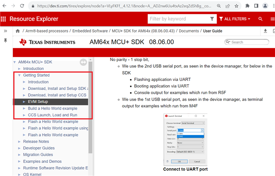The height and width of the screenshot is (176, 275).
Task: Expand the Developer Guides node arrow
Action: coord(19,148)
